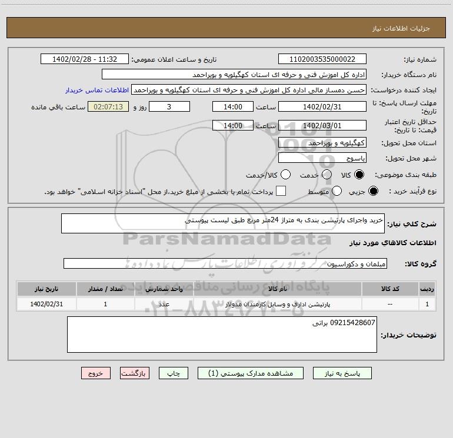Image resolution: width=453 pixels, height=438 pixels.
Task: Click the table date cell 1402/02/31
Action: click(x=46, y=305)
